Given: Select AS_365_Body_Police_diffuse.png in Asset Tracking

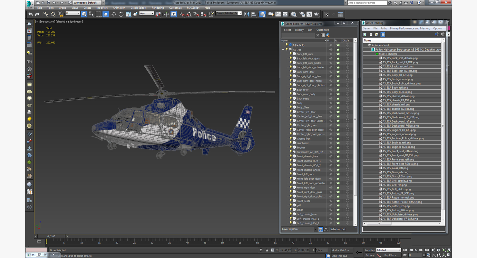Looking at the screenshot, I should 401,83.
